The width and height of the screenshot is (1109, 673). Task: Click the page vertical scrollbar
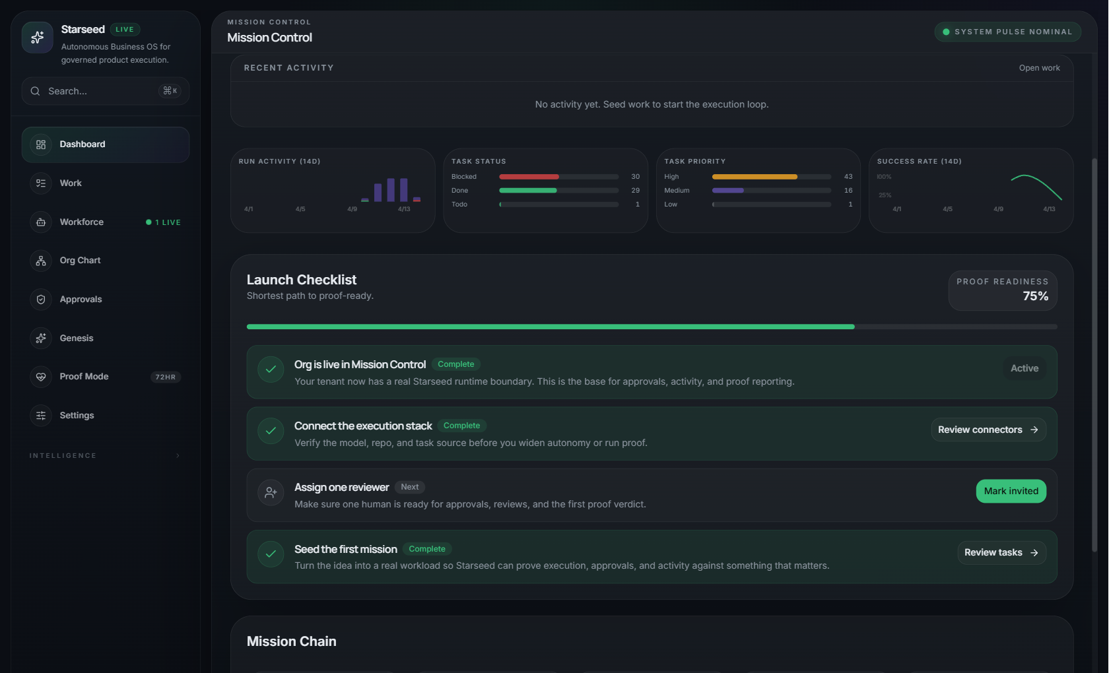click(1094, 355)
